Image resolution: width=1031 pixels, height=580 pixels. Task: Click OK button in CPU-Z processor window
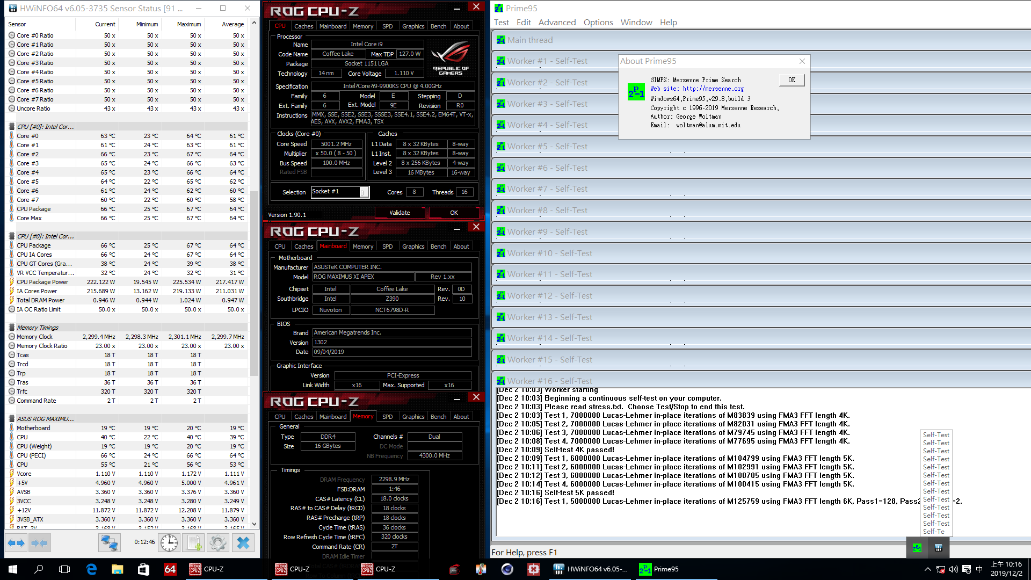(454, 213)
